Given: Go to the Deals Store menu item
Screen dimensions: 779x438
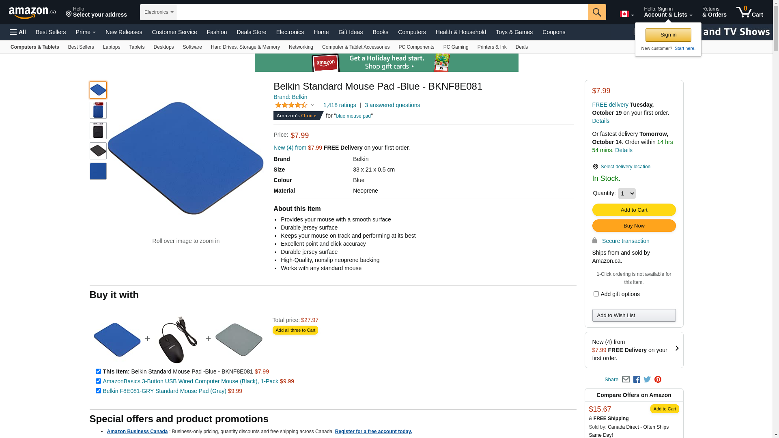Looking at the screenshot, I should [x=251, y=32].
